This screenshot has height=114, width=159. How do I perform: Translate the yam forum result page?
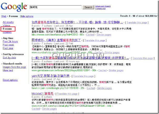(x=83, y=76)
